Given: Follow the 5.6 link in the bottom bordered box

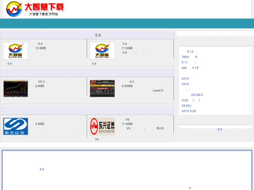Looking at the screenshot, I should (42, 169).
